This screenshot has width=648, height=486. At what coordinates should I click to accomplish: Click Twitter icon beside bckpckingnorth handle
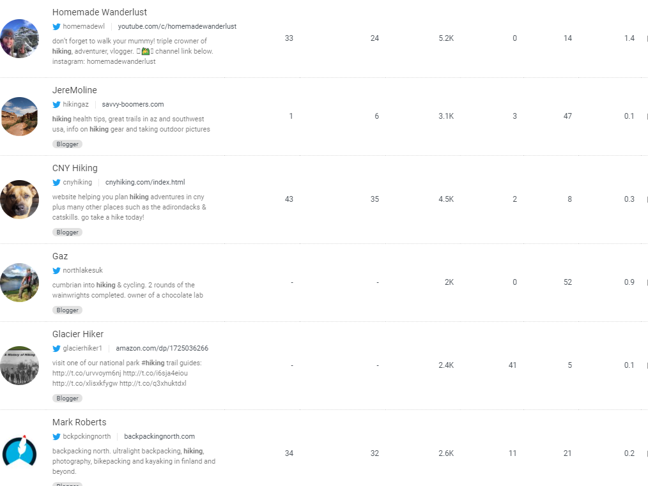coord(57,436)
